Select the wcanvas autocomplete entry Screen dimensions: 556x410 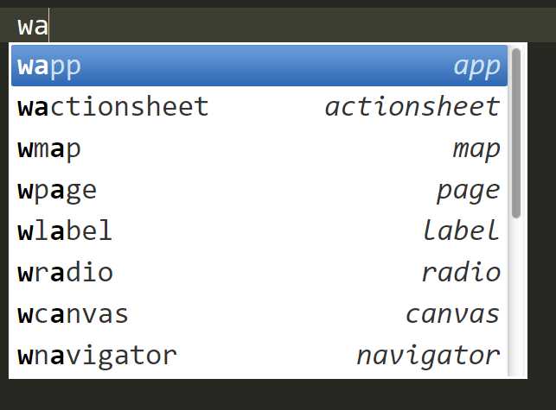coord(259,314)
